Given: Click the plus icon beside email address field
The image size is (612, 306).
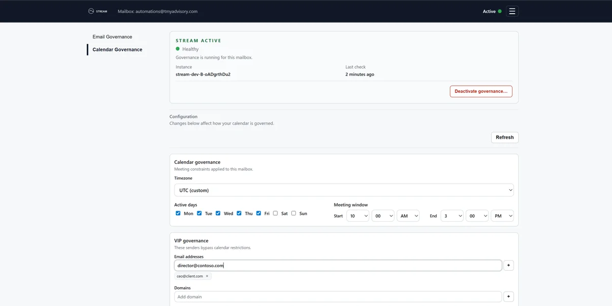Looking at the screenshot, I should [x=508, y=265].
